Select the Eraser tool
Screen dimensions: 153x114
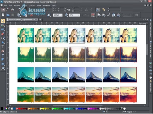pos(3,34)
